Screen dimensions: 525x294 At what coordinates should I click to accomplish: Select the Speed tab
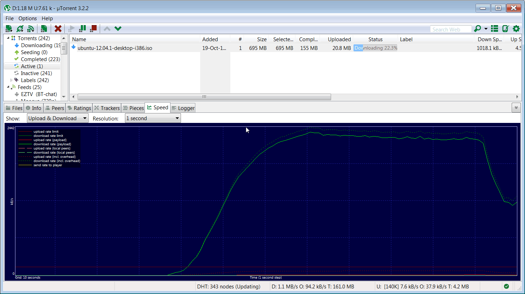pyautogui.click(x=157, y=108)
